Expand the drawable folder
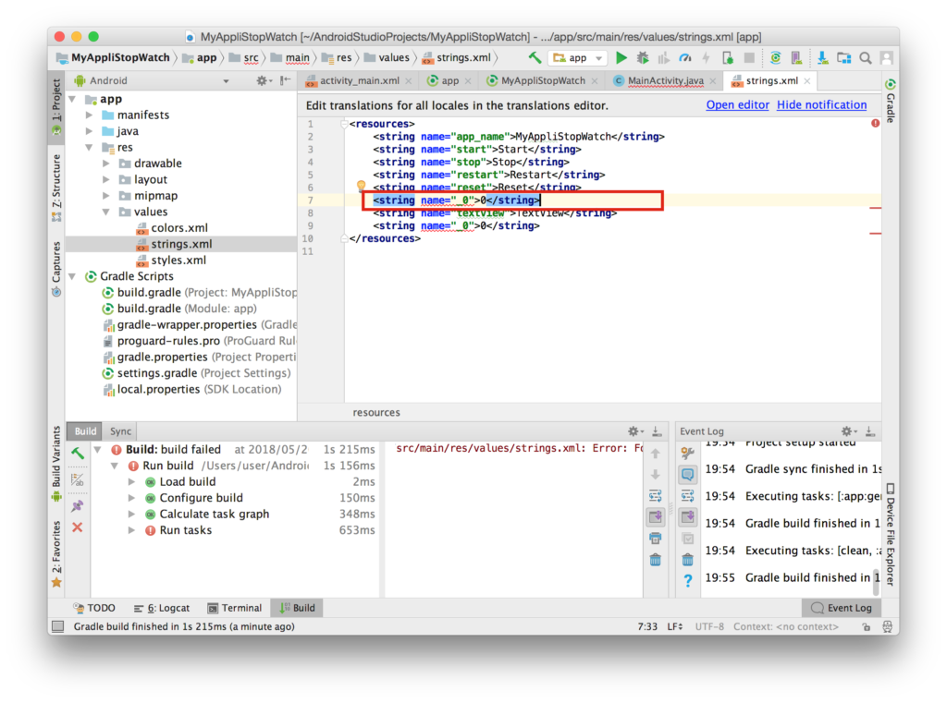 (106, 163)
